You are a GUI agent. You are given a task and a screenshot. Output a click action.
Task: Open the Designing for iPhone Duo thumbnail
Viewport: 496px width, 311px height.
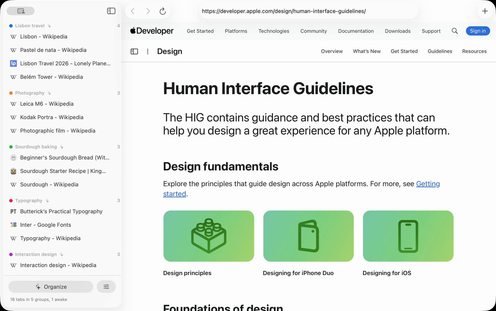[308, 236]
